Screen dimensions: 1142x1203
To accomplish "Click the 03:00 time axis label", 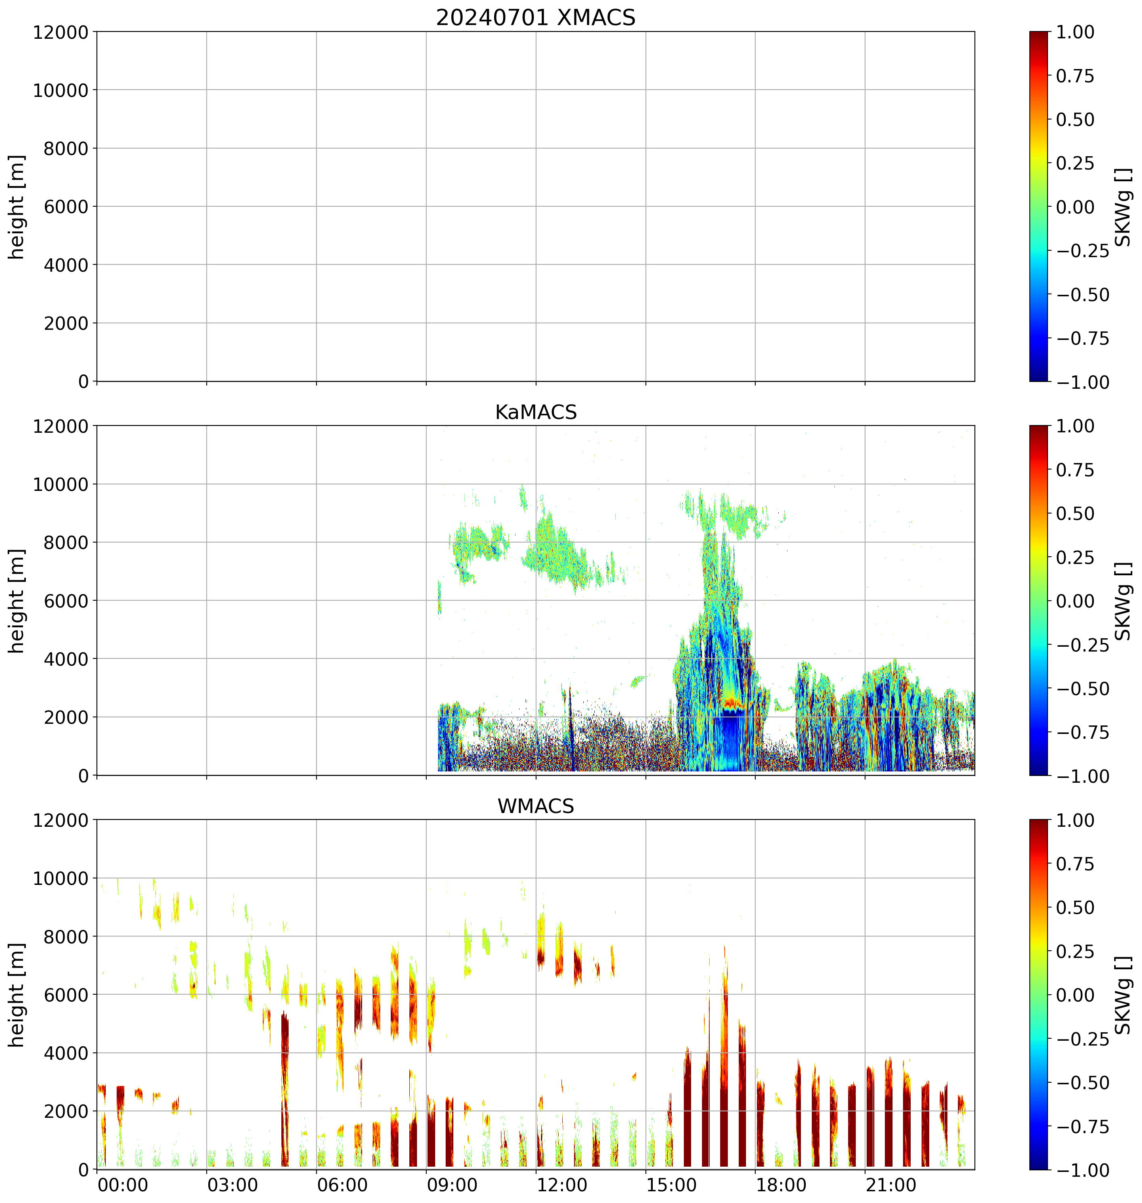I will [x=233, y=1185].
